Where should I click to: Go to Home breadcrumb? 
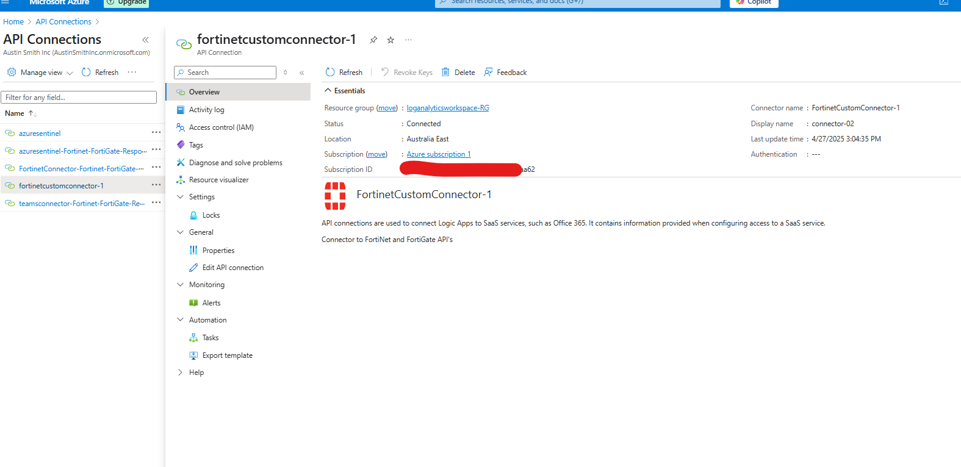13,21
